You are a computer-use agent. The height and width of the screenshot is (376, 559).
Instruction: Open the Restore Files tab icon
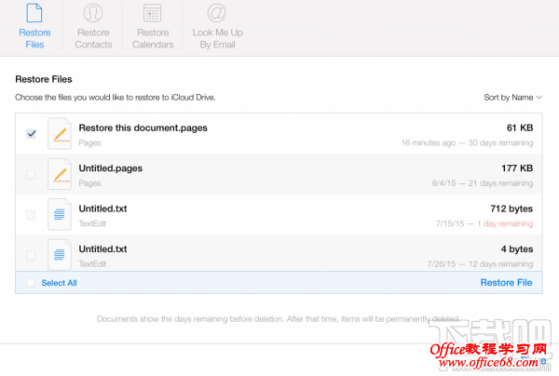[x=34, y=13]
